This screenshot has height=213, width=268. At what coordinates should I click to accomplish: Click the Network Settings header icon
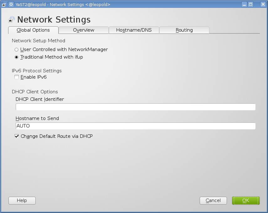pos(12,20)
